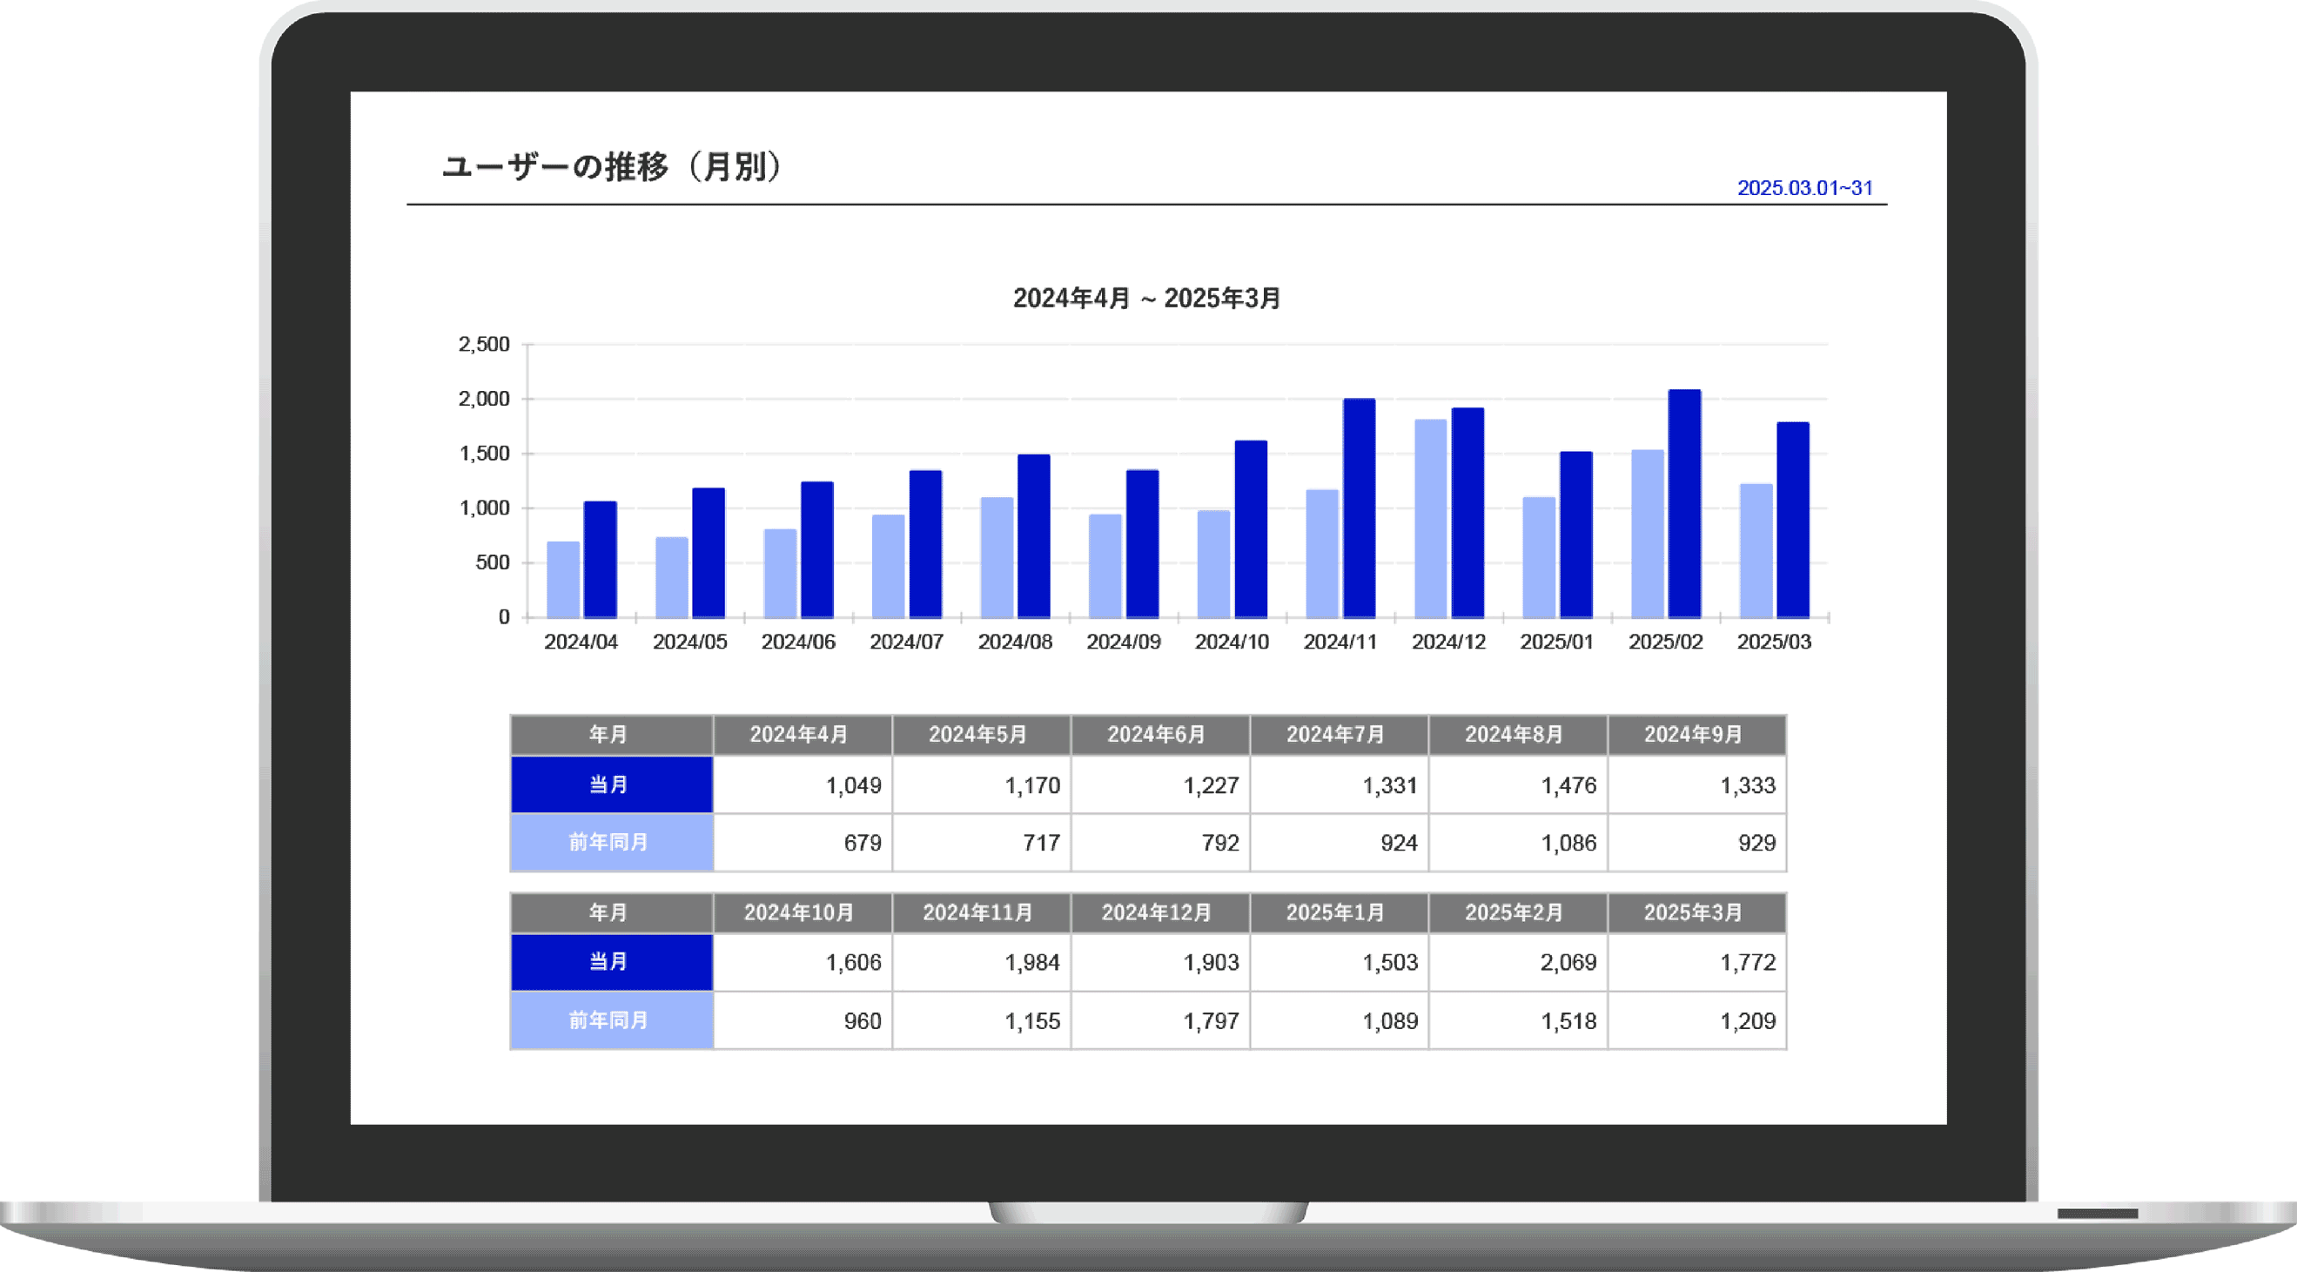The height and width of the screenshot is (1272, 2297).
Task: Click the cell value 1,503
Action: pos(1390,962)
